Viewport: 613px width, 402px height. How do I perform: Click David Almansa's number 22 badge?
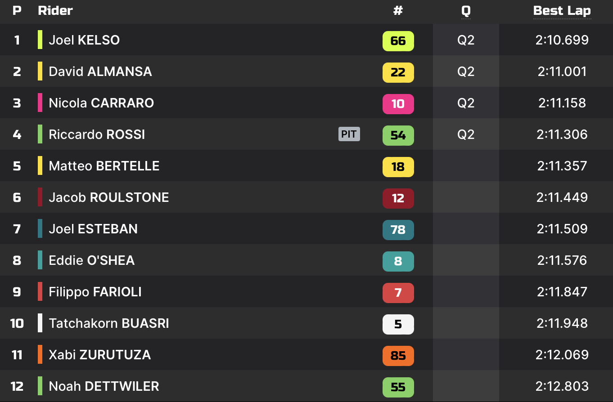tap(398, 72)
